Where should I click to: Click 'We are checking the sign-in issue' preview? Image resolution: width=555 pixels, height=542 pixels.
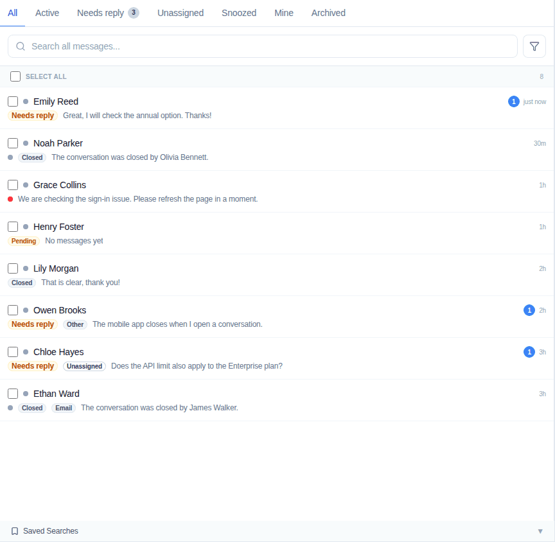click(137, 199)
